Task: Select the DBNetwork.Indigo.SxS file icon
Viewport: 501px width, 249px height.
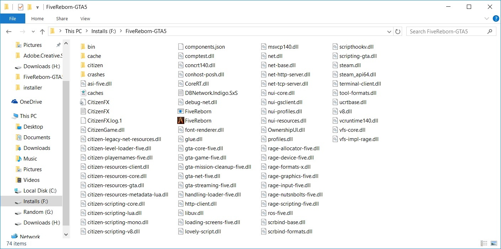Action: [x=180, y=93]
